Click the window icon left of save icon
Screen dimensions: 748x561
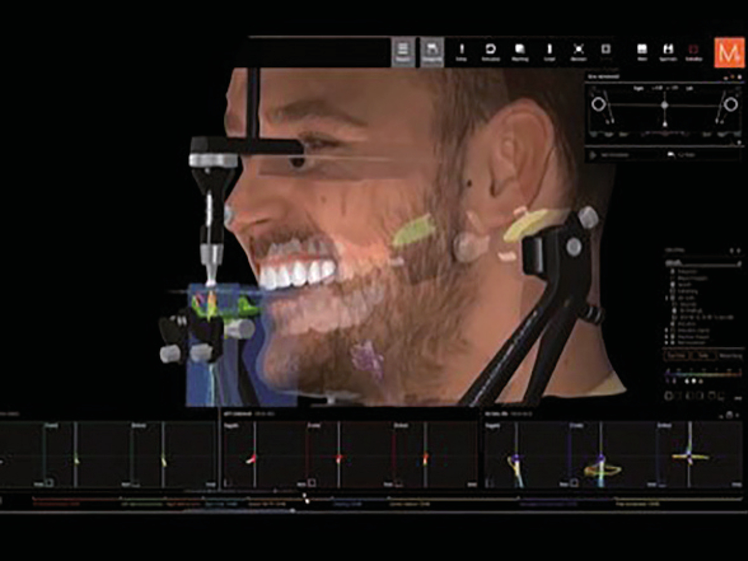pos(642,49)
